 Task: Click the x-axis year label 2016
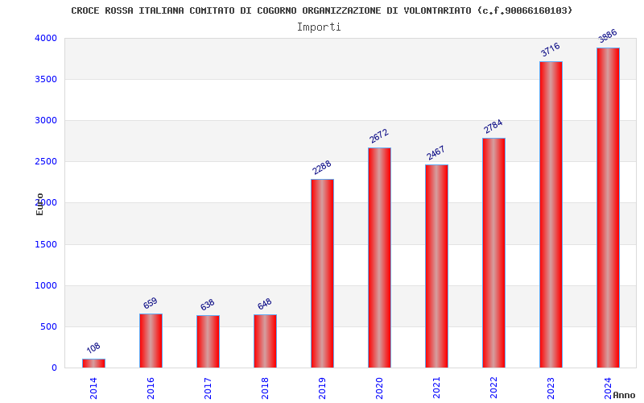click(x=151, y=388)
